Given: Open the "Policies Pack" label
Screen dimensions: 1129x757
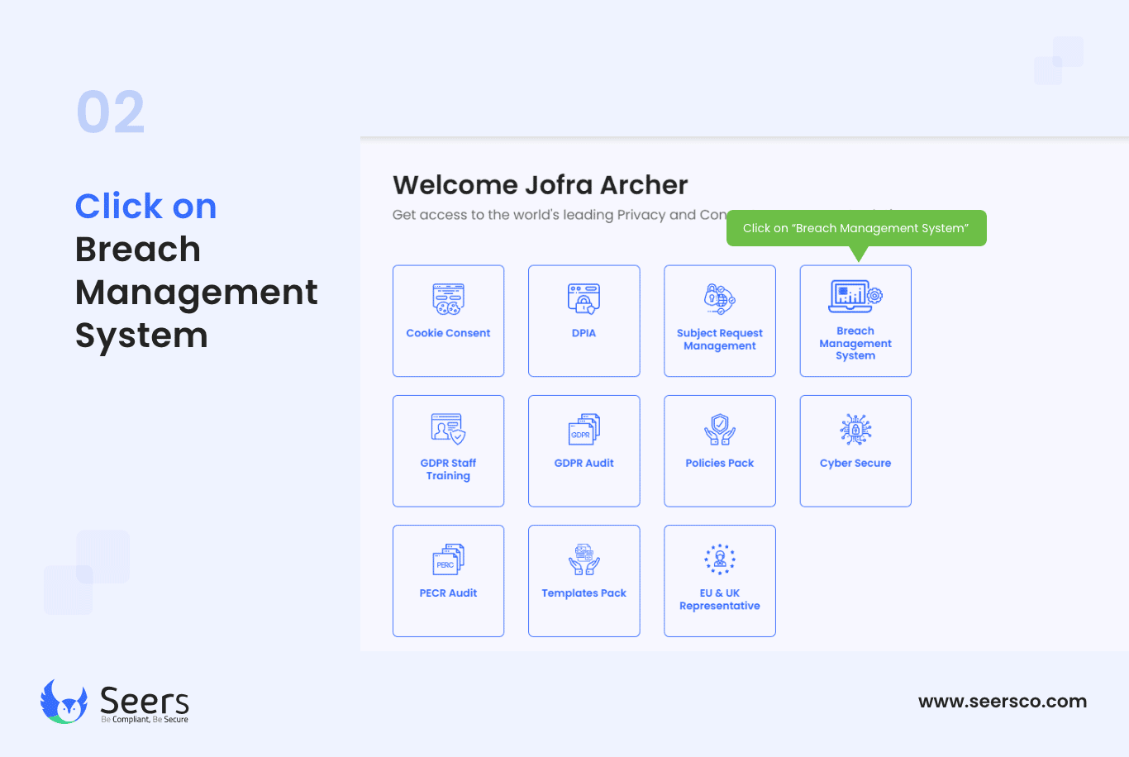Looking at the screenshot, I should pyautogui.click(x=719, y=463).
